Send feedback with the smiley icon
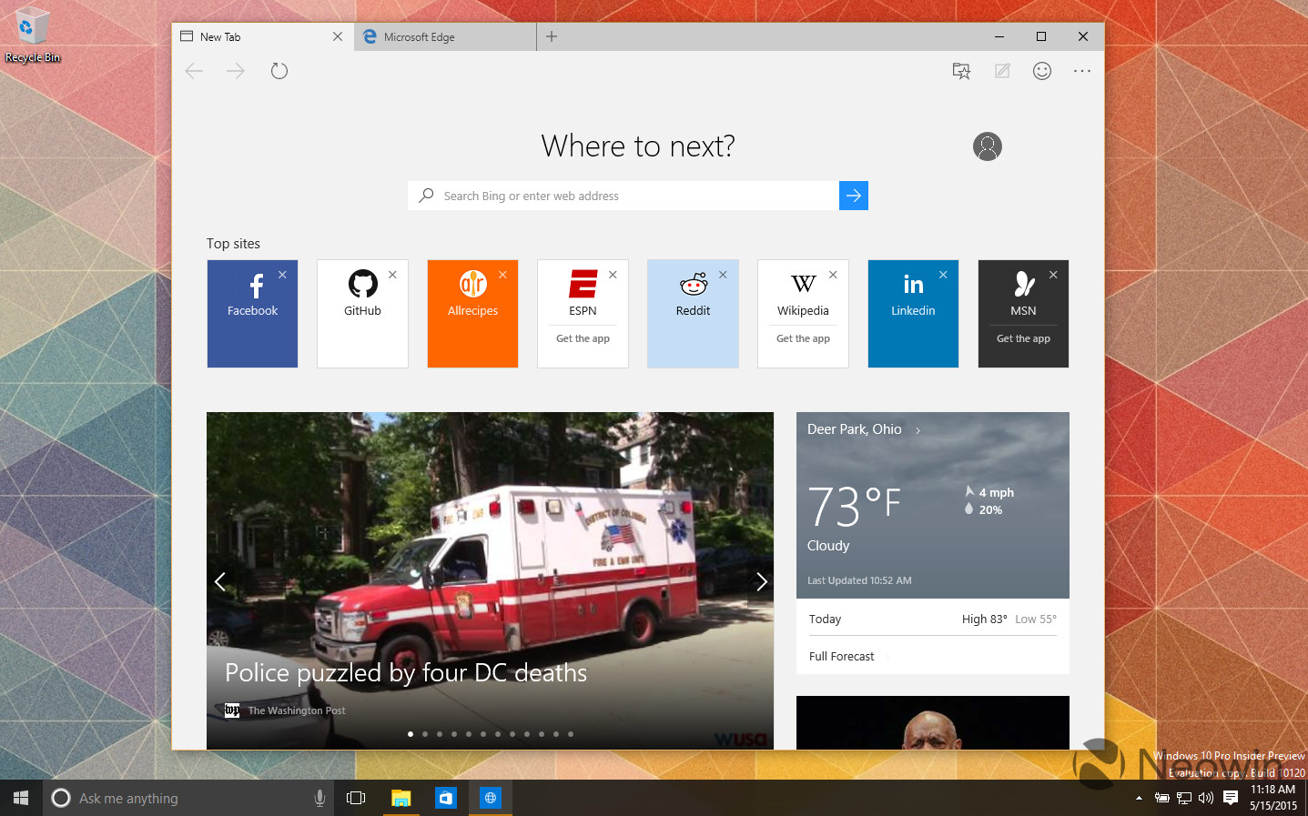Viewport: 1308px width, 816px height. 1042,71
